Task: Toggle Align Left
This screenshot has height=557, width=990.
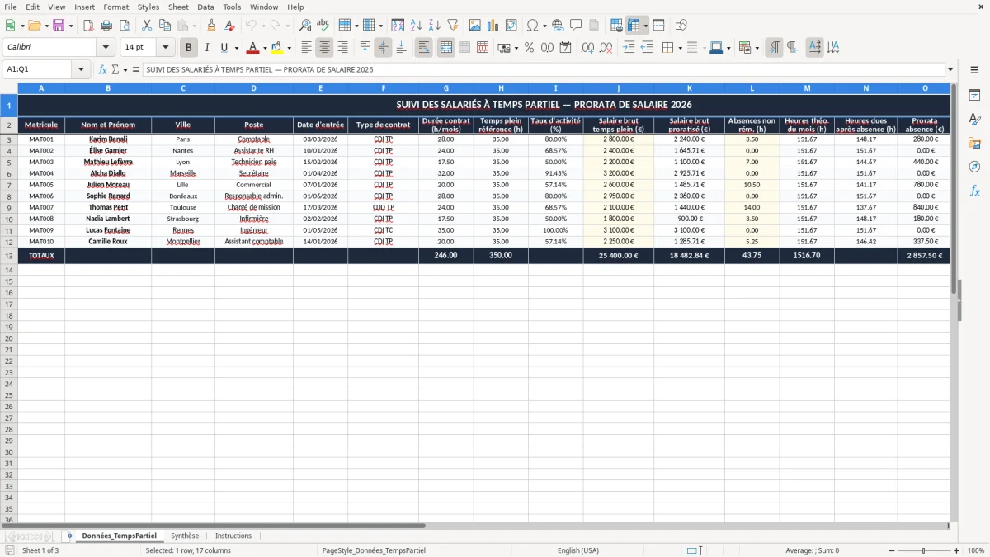Action: (x=307, y=48)
